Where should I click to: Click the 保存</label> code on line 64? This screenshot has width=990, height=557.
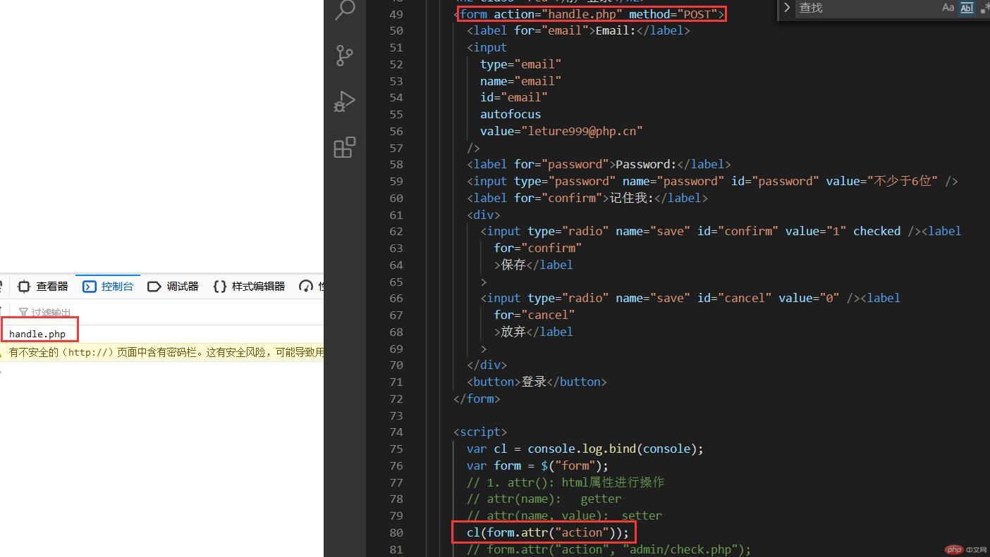coord(534,265)
